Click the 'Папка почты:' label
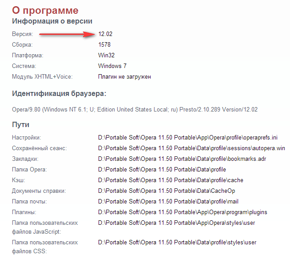Image resolution: width=290 pixels, height=259 pixels. [29, 201]
